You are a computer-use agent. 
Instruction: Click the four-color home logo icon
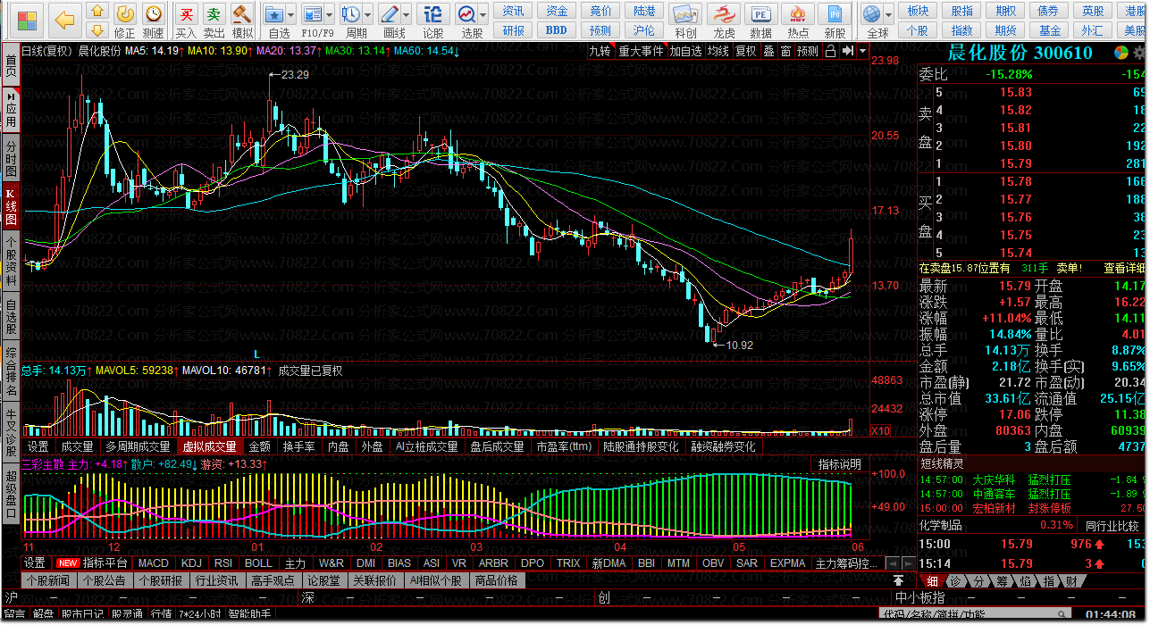point(27,20)
